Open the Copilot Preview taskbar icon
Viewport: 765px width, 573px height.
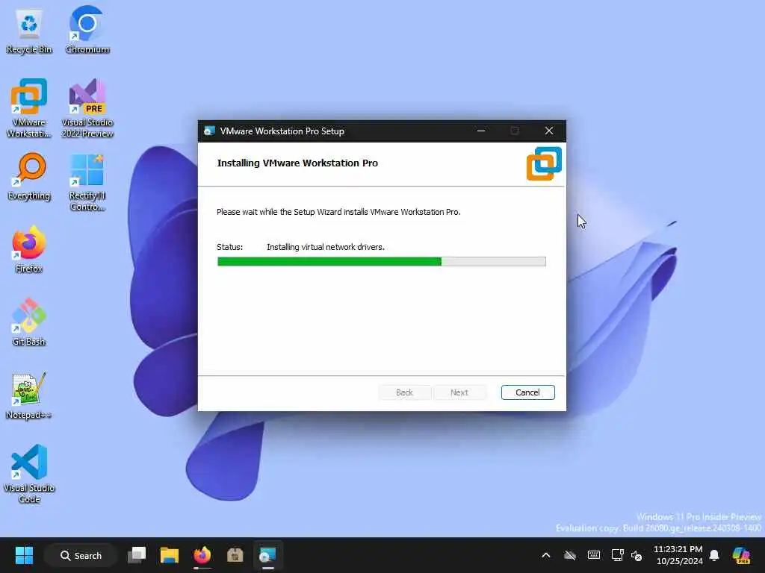741,555
